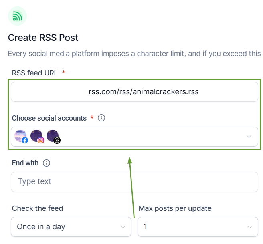Viewport: 263px width, 244px height.
Task: Click the Check the feed label
Action: point(37,208)
